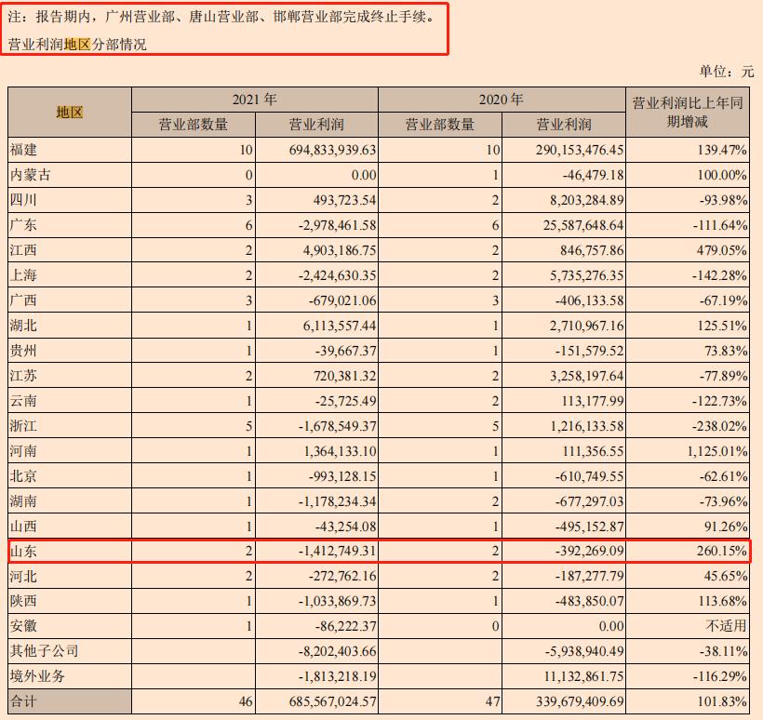
Task: Select the 境外业务 row label
Action: click(x=42, y=675)
